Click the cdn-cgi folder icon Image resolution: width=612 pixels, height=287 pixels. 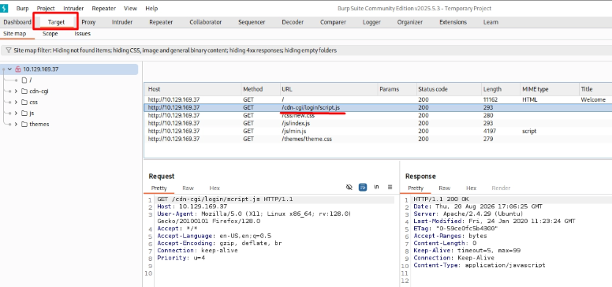(24, 91)
